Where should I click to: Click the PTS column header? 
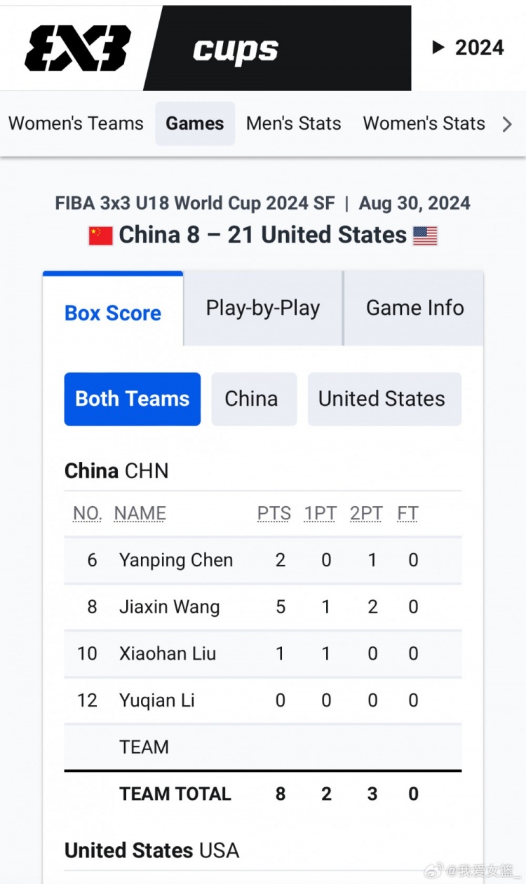[274, 514]
